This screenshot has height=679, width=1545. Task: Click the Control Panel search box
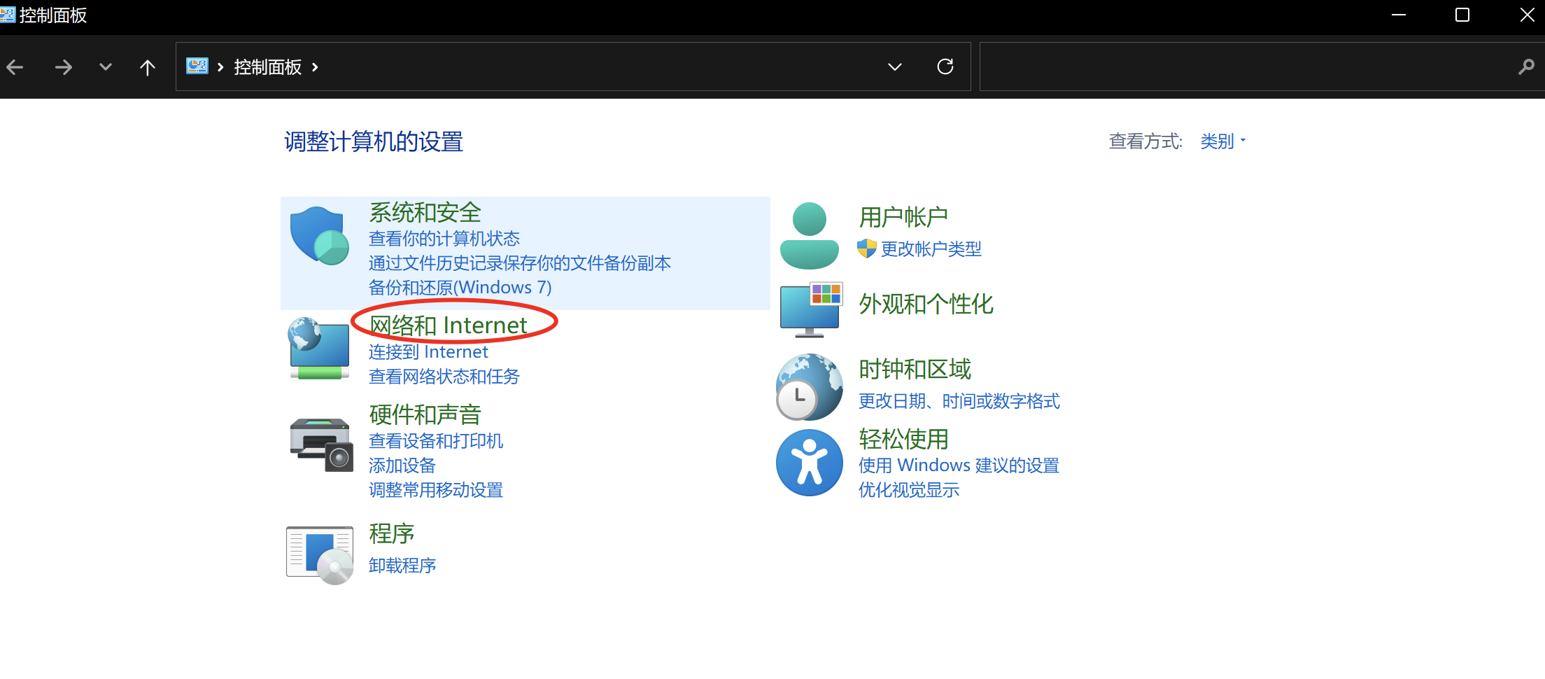point(1246,67)
